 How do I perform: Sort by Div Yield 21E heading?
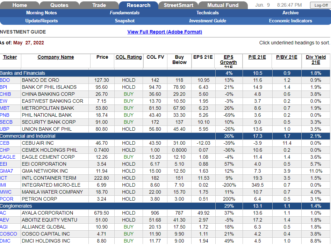click(x=316, y=60)
